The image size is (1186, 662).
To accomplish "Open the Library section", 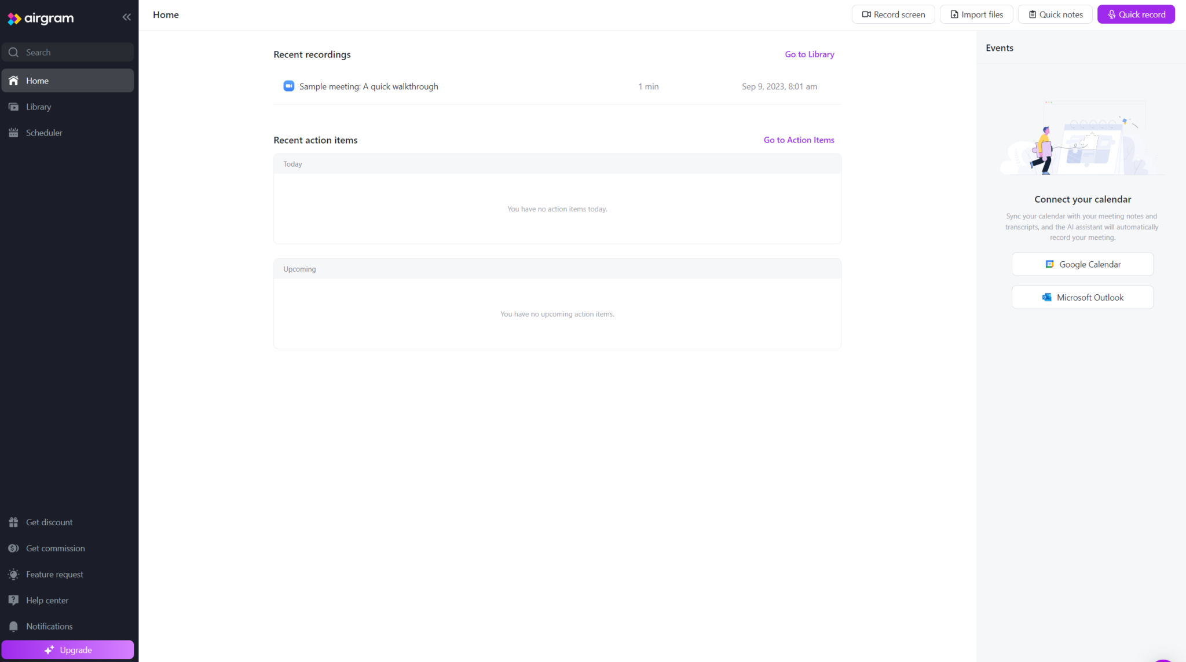I will point(38,107).
